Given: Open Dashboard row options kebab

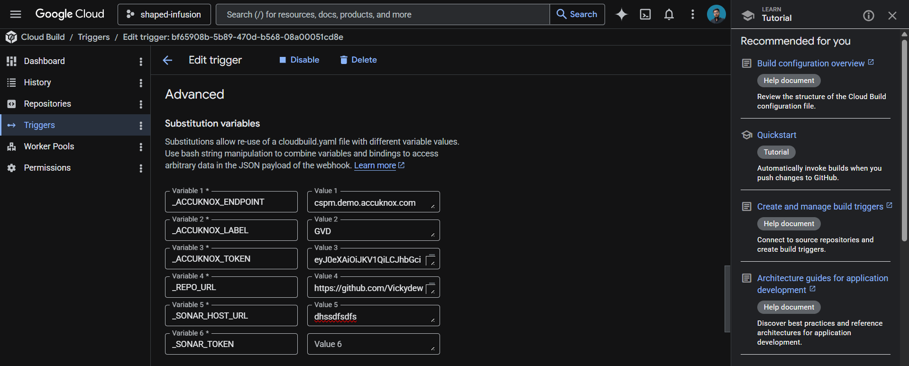Looking at the screenshot, I should tap(141, 62).
